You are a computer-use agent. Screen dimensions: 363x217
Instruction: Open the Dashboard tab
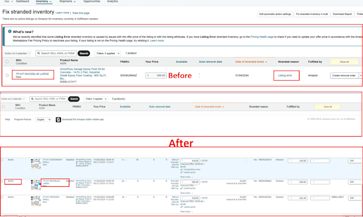[22, 2]
